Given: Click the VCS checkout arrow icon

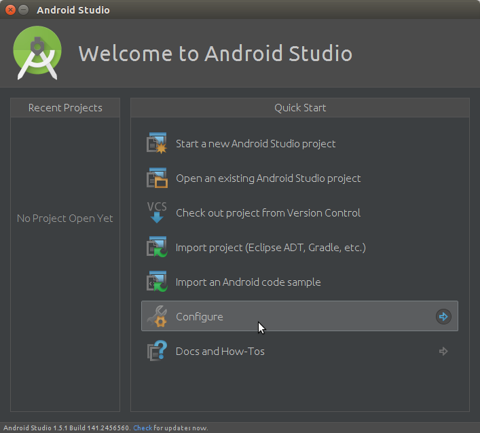Looking at the screenshot, I should (x=157, y=212).
